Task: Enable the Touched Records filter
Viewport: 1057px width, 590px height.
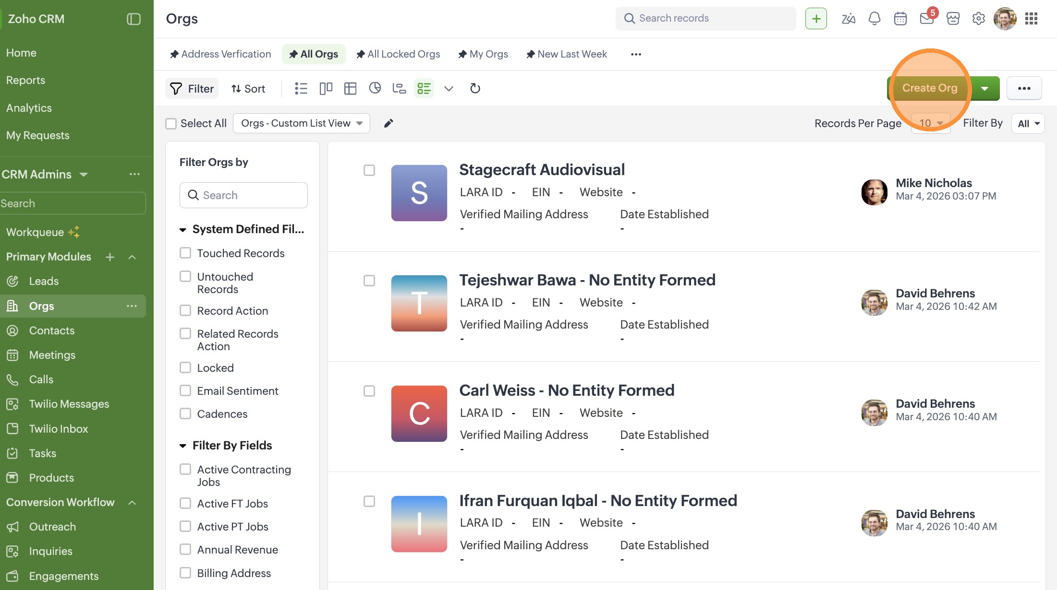Action: coord(185,253)
